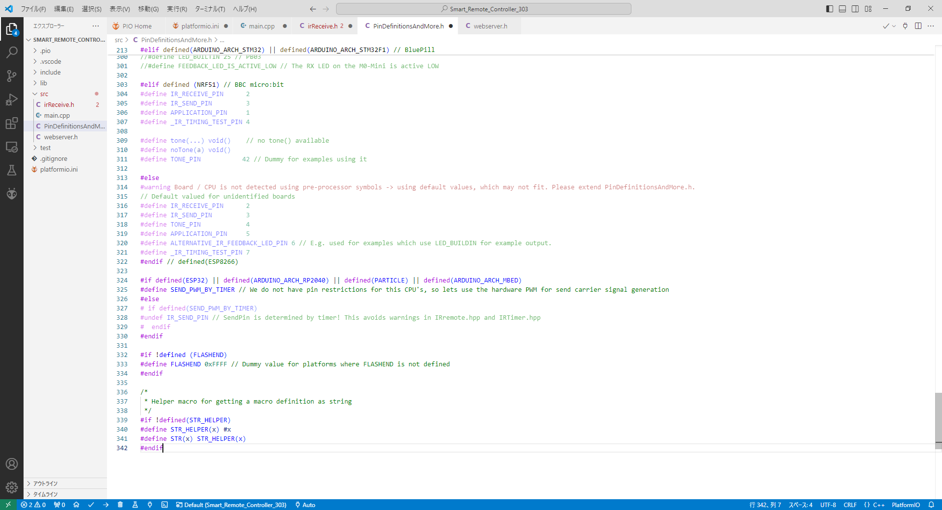942x510 pixels.
Task: Click the errors and warnings count
Action: pyautogui.click(x=33, y=505)
